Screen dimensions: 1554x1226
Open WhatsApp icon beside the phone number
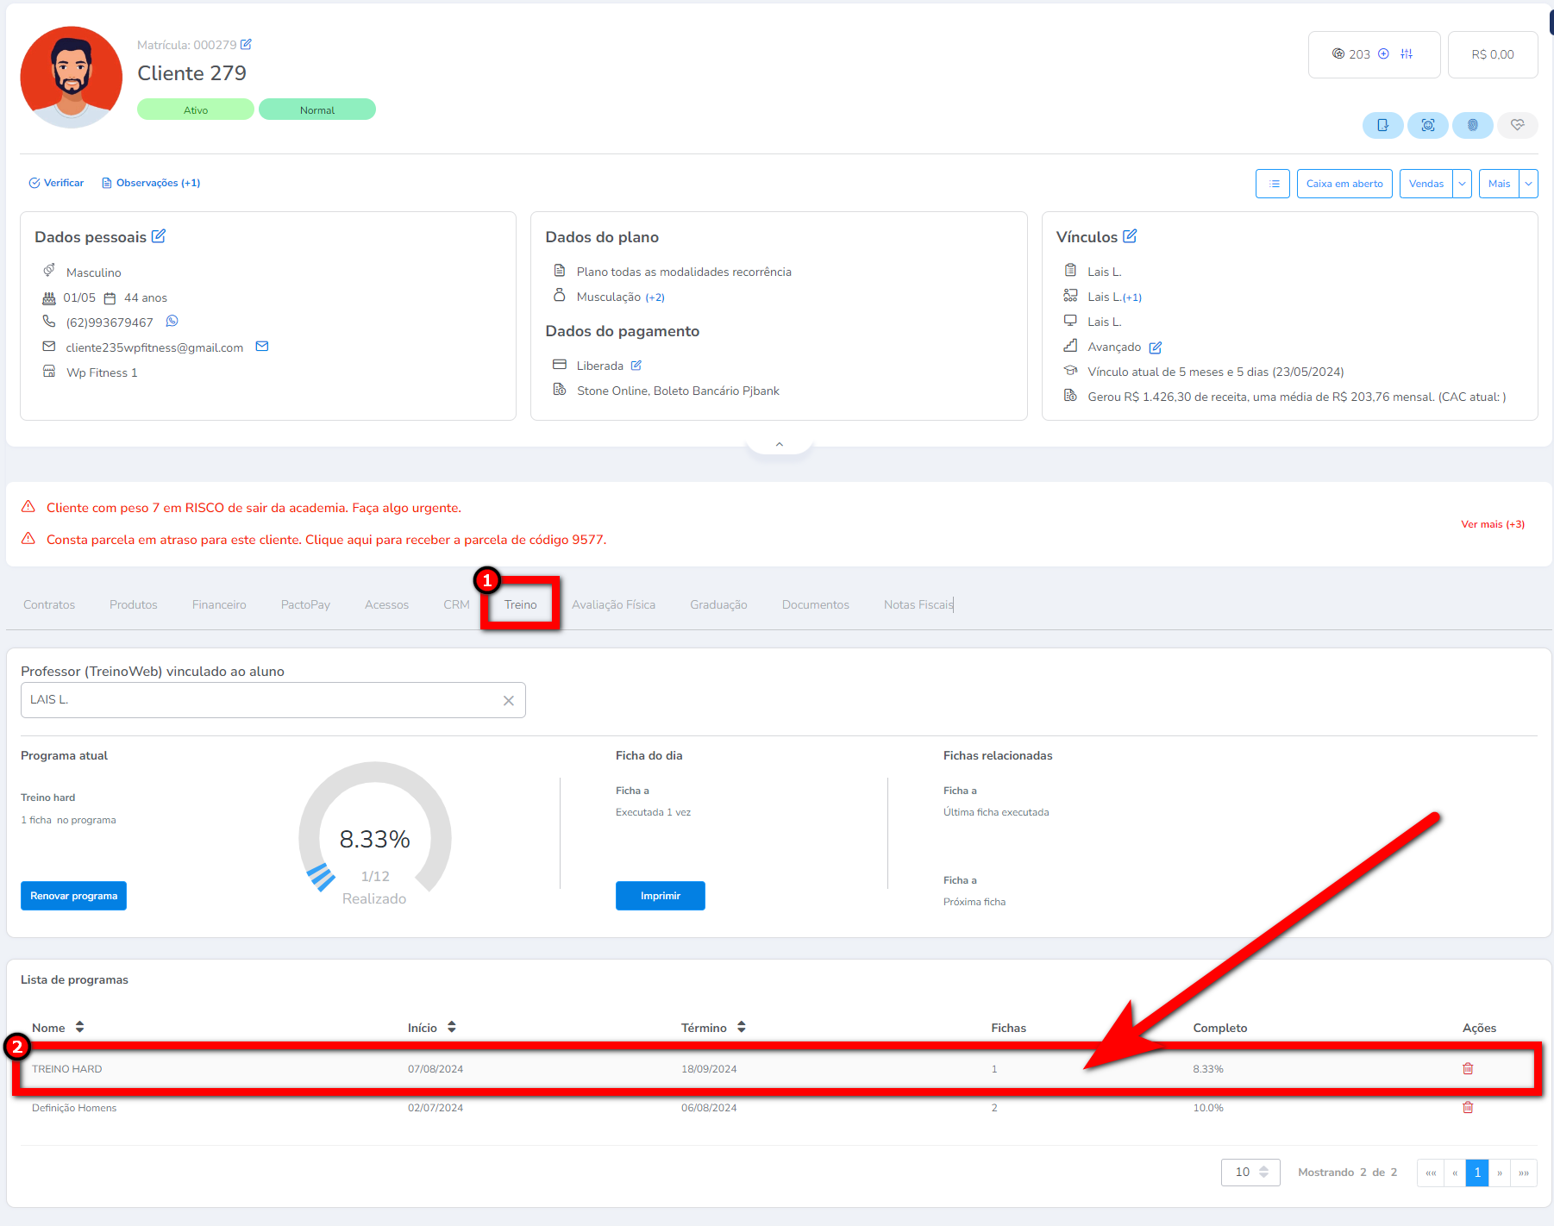pos(172,321)
